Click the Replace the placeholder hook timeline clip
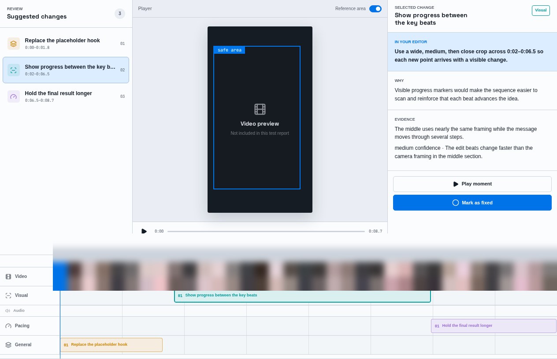The height and width of the screenshot is (359, 557). point(111,345)
